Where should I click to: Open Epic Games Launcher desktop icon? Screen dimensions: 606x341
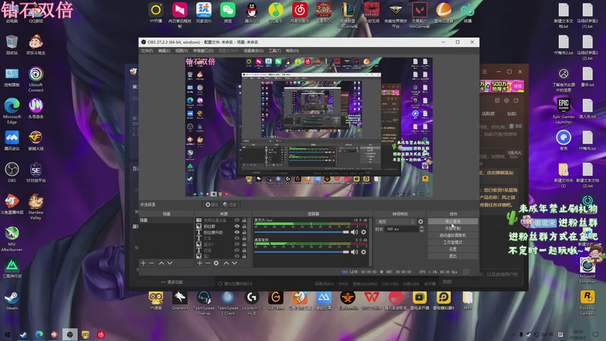[563, 111]
